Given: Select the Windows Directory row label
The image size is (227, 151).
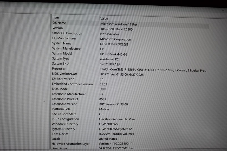Looking at the screenshot, I should point(65,124).
